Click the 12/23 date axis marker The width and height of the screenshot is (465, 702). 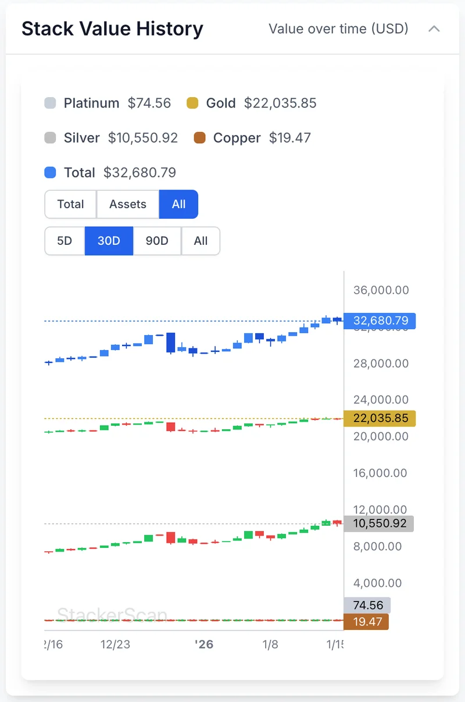(115, 644)
